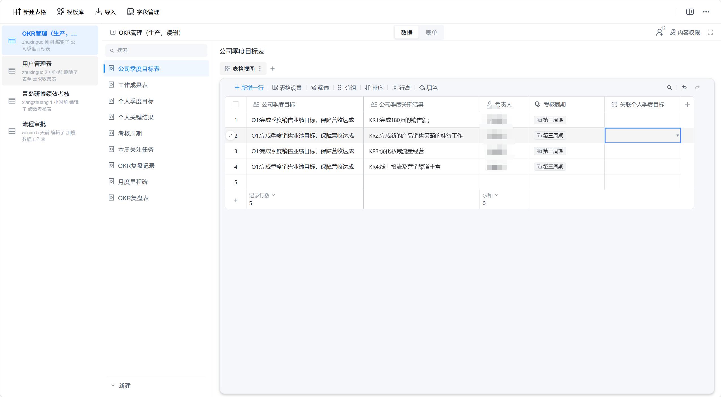This screenshot has height=397, width=721.
Task: Open the OKR复盘表 sheet
Action: click(x=156, y=198)
